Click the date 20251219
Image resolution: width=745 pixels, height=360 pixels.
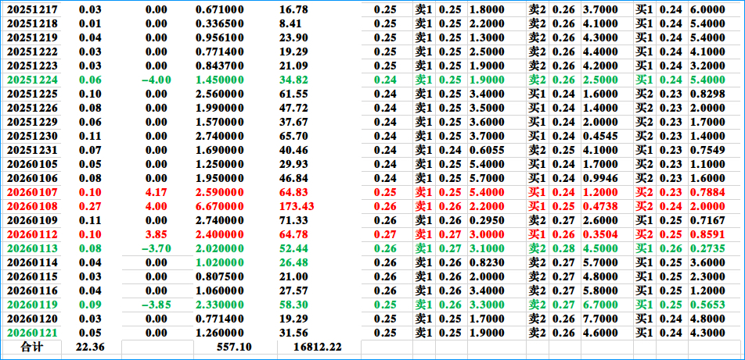pos(31,38)
